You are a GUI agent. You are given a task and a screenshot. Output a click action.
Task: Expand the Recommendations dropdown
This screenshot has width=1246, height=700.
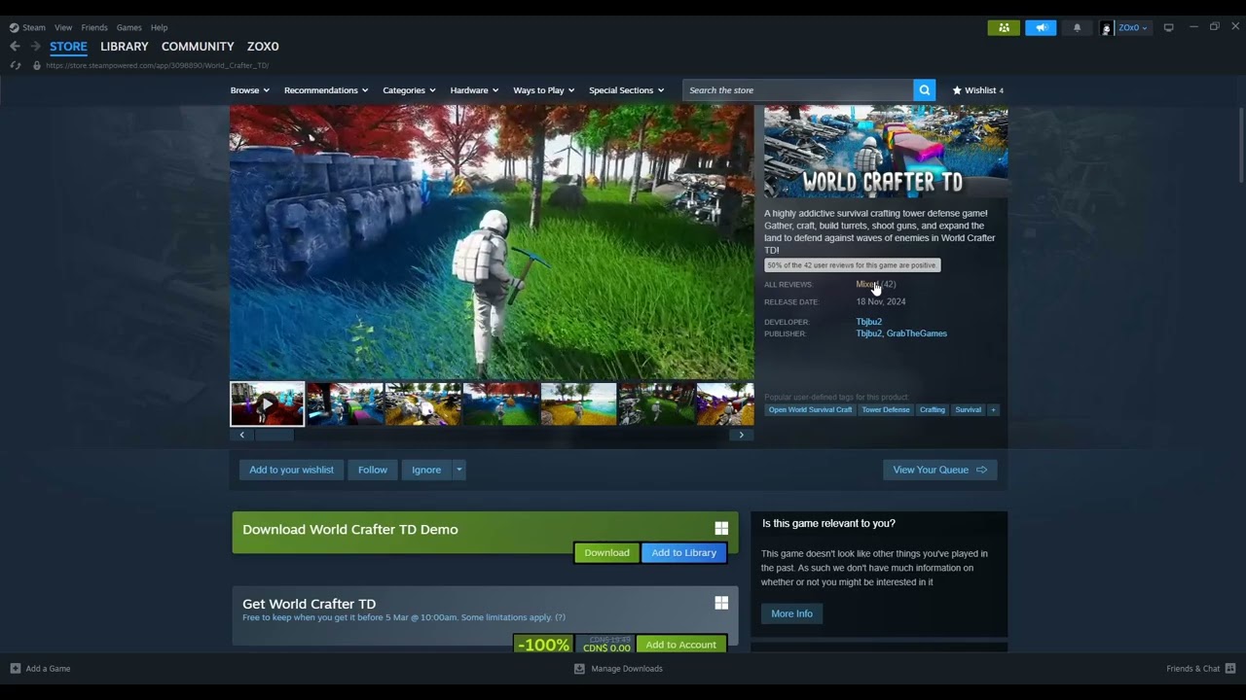[x=326, y=90]
